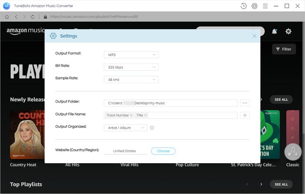Remove the Title tag from file name
The width and height of the screenshot is (305, 194).
145,115
